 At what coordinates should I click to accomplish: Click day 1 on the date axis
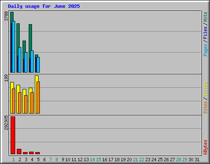click(14, 159)
